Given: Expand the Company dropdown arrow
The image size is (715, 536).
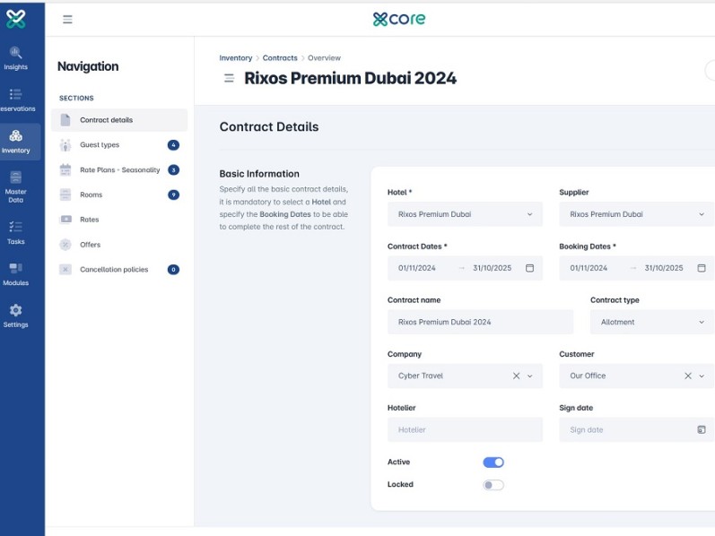Looking at the screenshot, I should [x=530, y=376].
